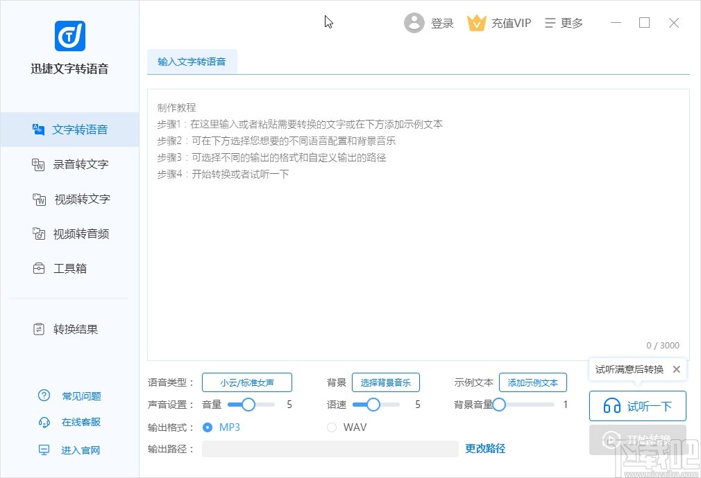Open 选择背景音乐 background music picker
701x478 pixels.
point(386,382)
